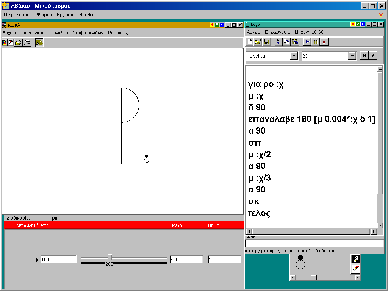Click the blue info icon in Logo title bar
388x291 pixels.
pos(363,24)
